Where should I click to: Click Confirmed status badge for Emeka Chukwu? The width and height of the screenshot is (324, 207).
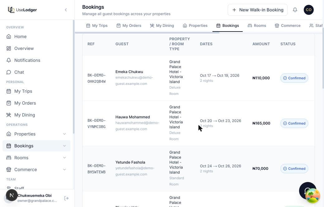294,78
